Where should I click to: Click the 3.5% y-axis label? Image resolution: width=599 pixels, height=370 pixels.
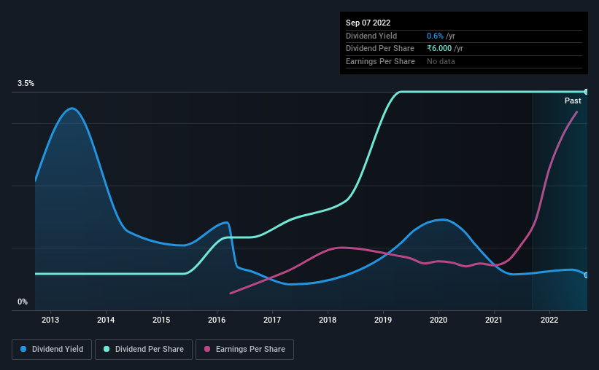pyautogui.click(x=26, y=84)
